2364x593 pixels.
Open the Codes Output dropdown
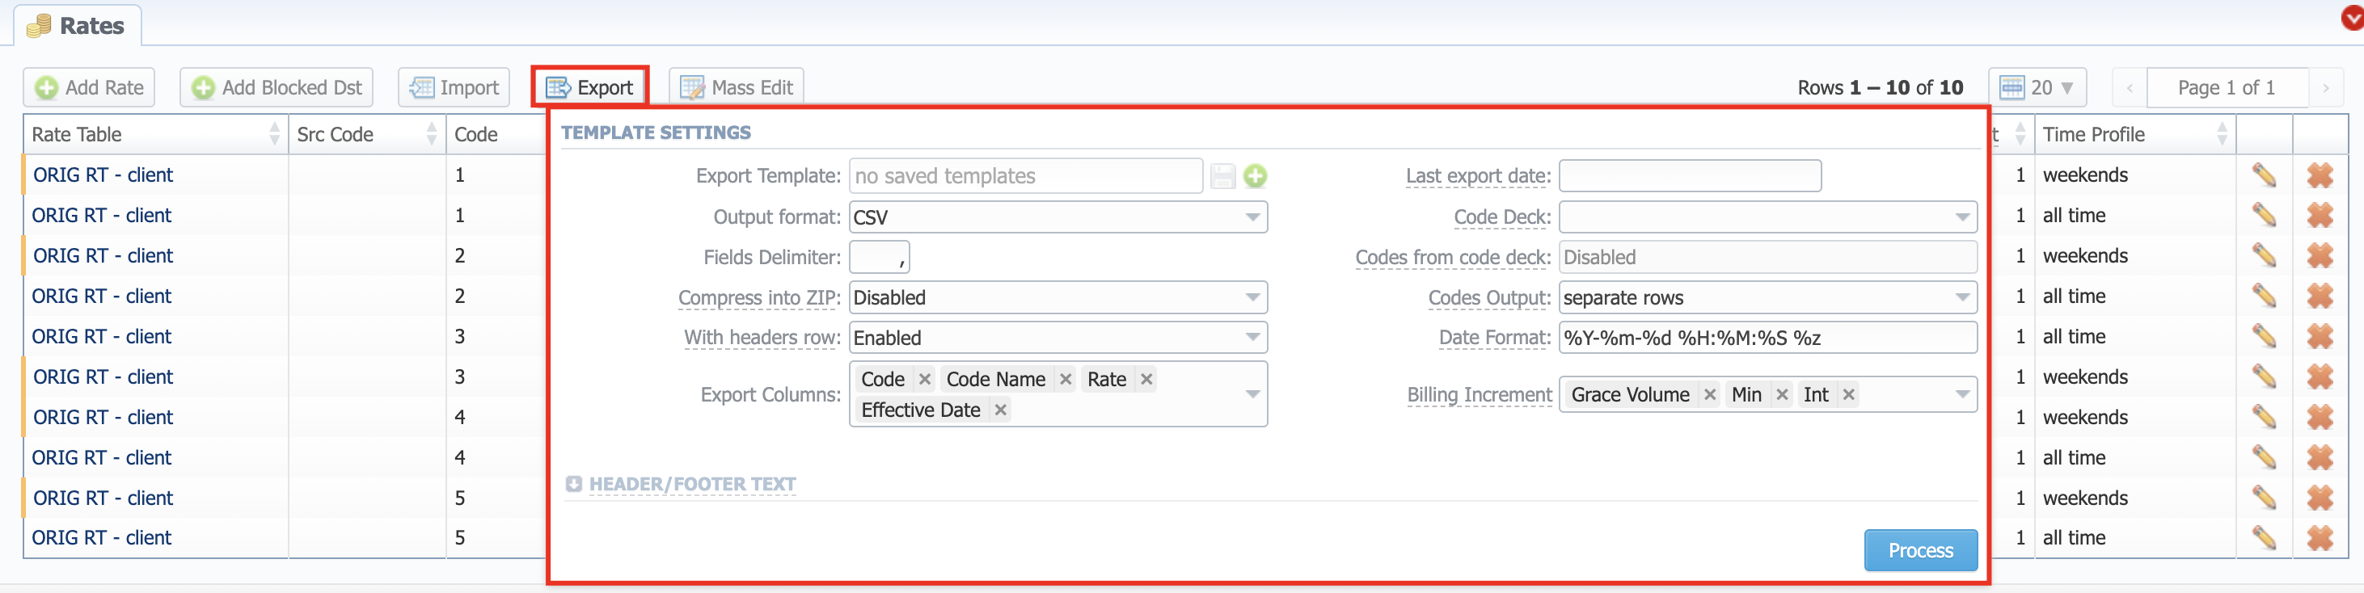(x=1767, y=298)
